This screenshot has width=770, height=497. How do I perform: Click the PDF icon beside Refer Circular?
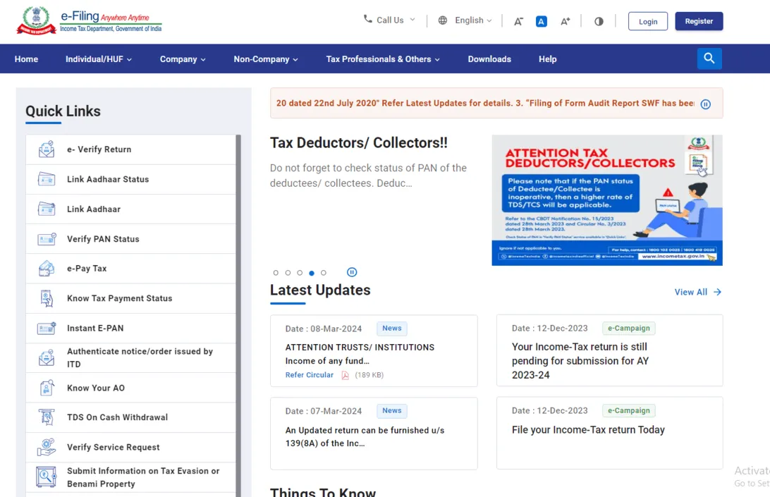click(346, 375)
